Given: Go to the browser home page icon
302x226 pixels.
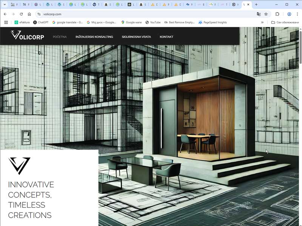Looking at the screenshot, I should [x=29, y=14].
